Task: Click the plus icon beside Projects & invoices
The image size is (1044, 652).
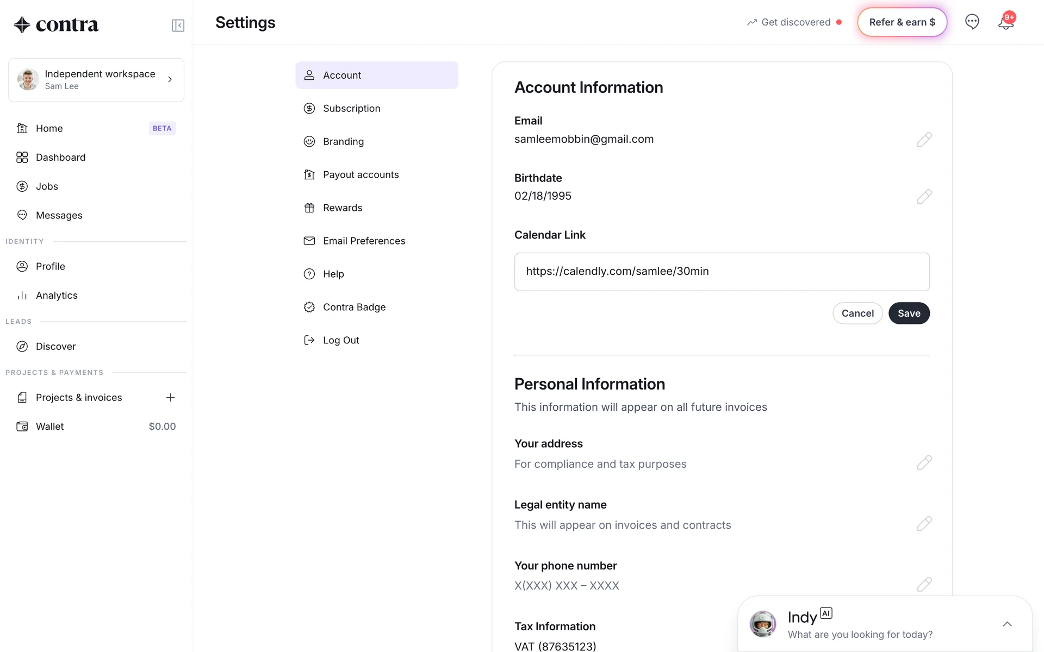Action: 170,398
